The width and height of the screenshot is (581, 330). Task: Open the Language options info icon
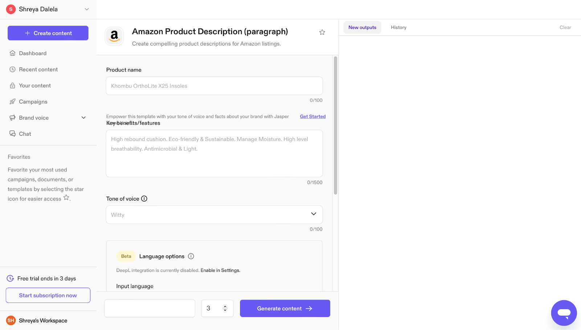coord(191,256)
